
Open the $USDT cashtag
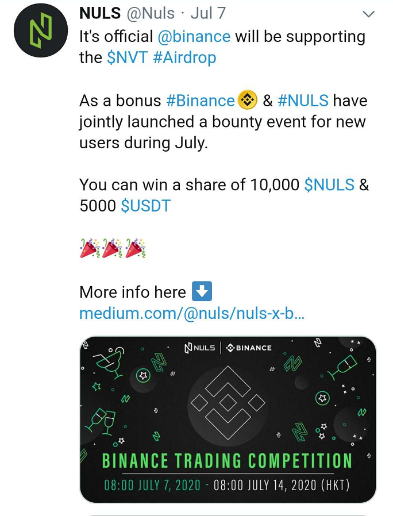tap(146, 206)
